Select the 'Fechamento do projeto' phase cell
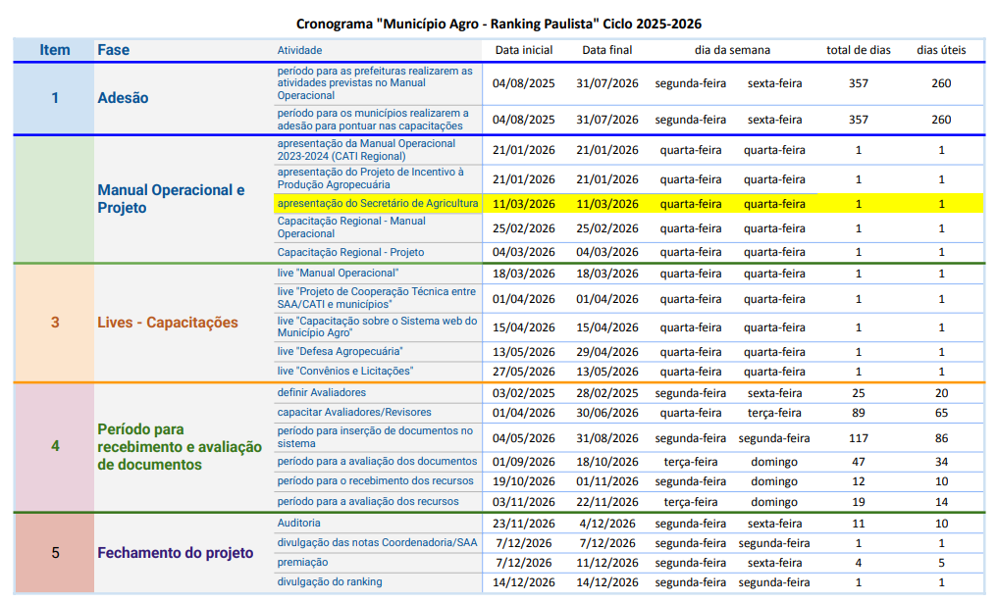This screenshot has height=602, width=997. coord(175,553)
